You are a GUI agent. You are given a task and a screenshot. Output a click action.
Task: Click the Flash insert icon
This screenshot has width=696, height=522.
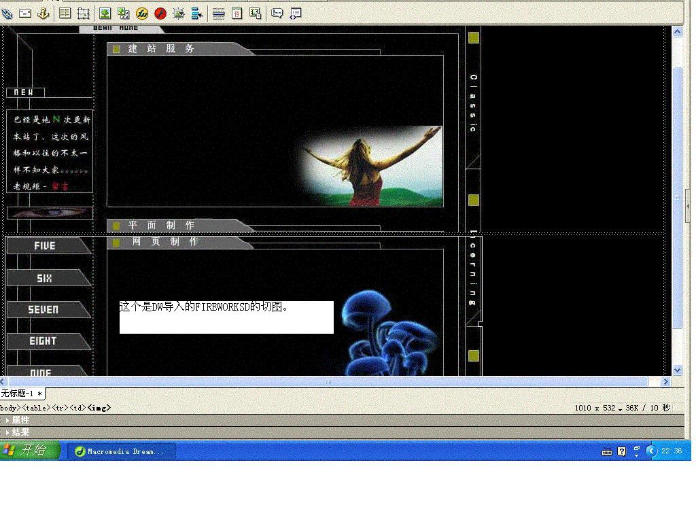[x=160, y=13]
